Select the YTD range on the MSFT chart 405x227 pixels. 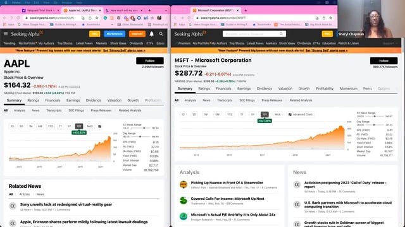click(x=230, y=115)
